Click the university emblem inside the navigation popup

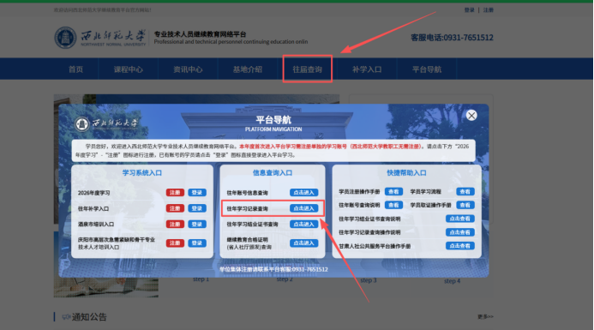(81, 124)
